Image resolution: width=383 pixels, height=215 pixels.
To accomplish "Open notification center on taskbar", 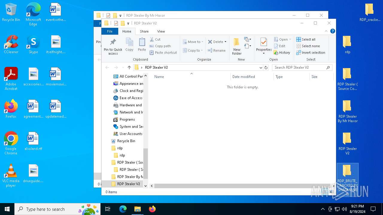I will pos(373,209).
